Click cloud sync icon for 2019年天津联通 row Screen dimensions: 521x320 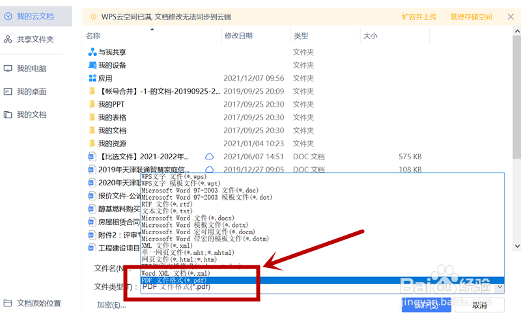pyautogui.click(x=209, y=170)
